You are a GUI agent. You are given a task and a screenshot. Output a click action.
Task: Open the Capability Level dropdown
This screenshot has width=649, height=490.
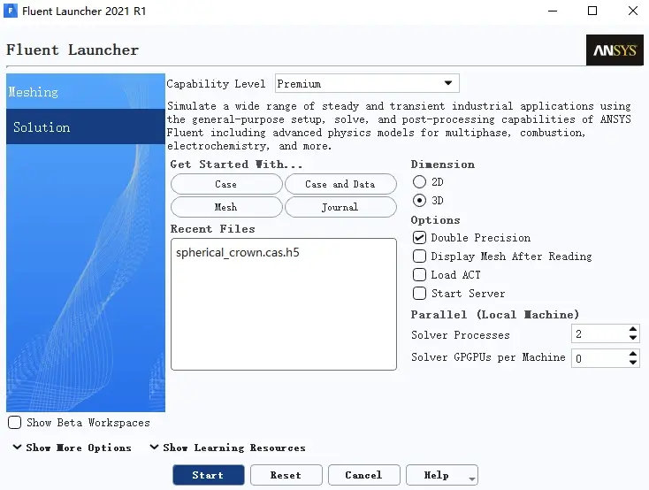(x=367, y=84)
